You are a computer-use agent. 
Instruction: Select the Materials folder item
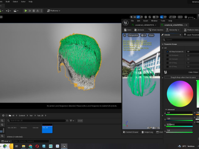(24, 127)
